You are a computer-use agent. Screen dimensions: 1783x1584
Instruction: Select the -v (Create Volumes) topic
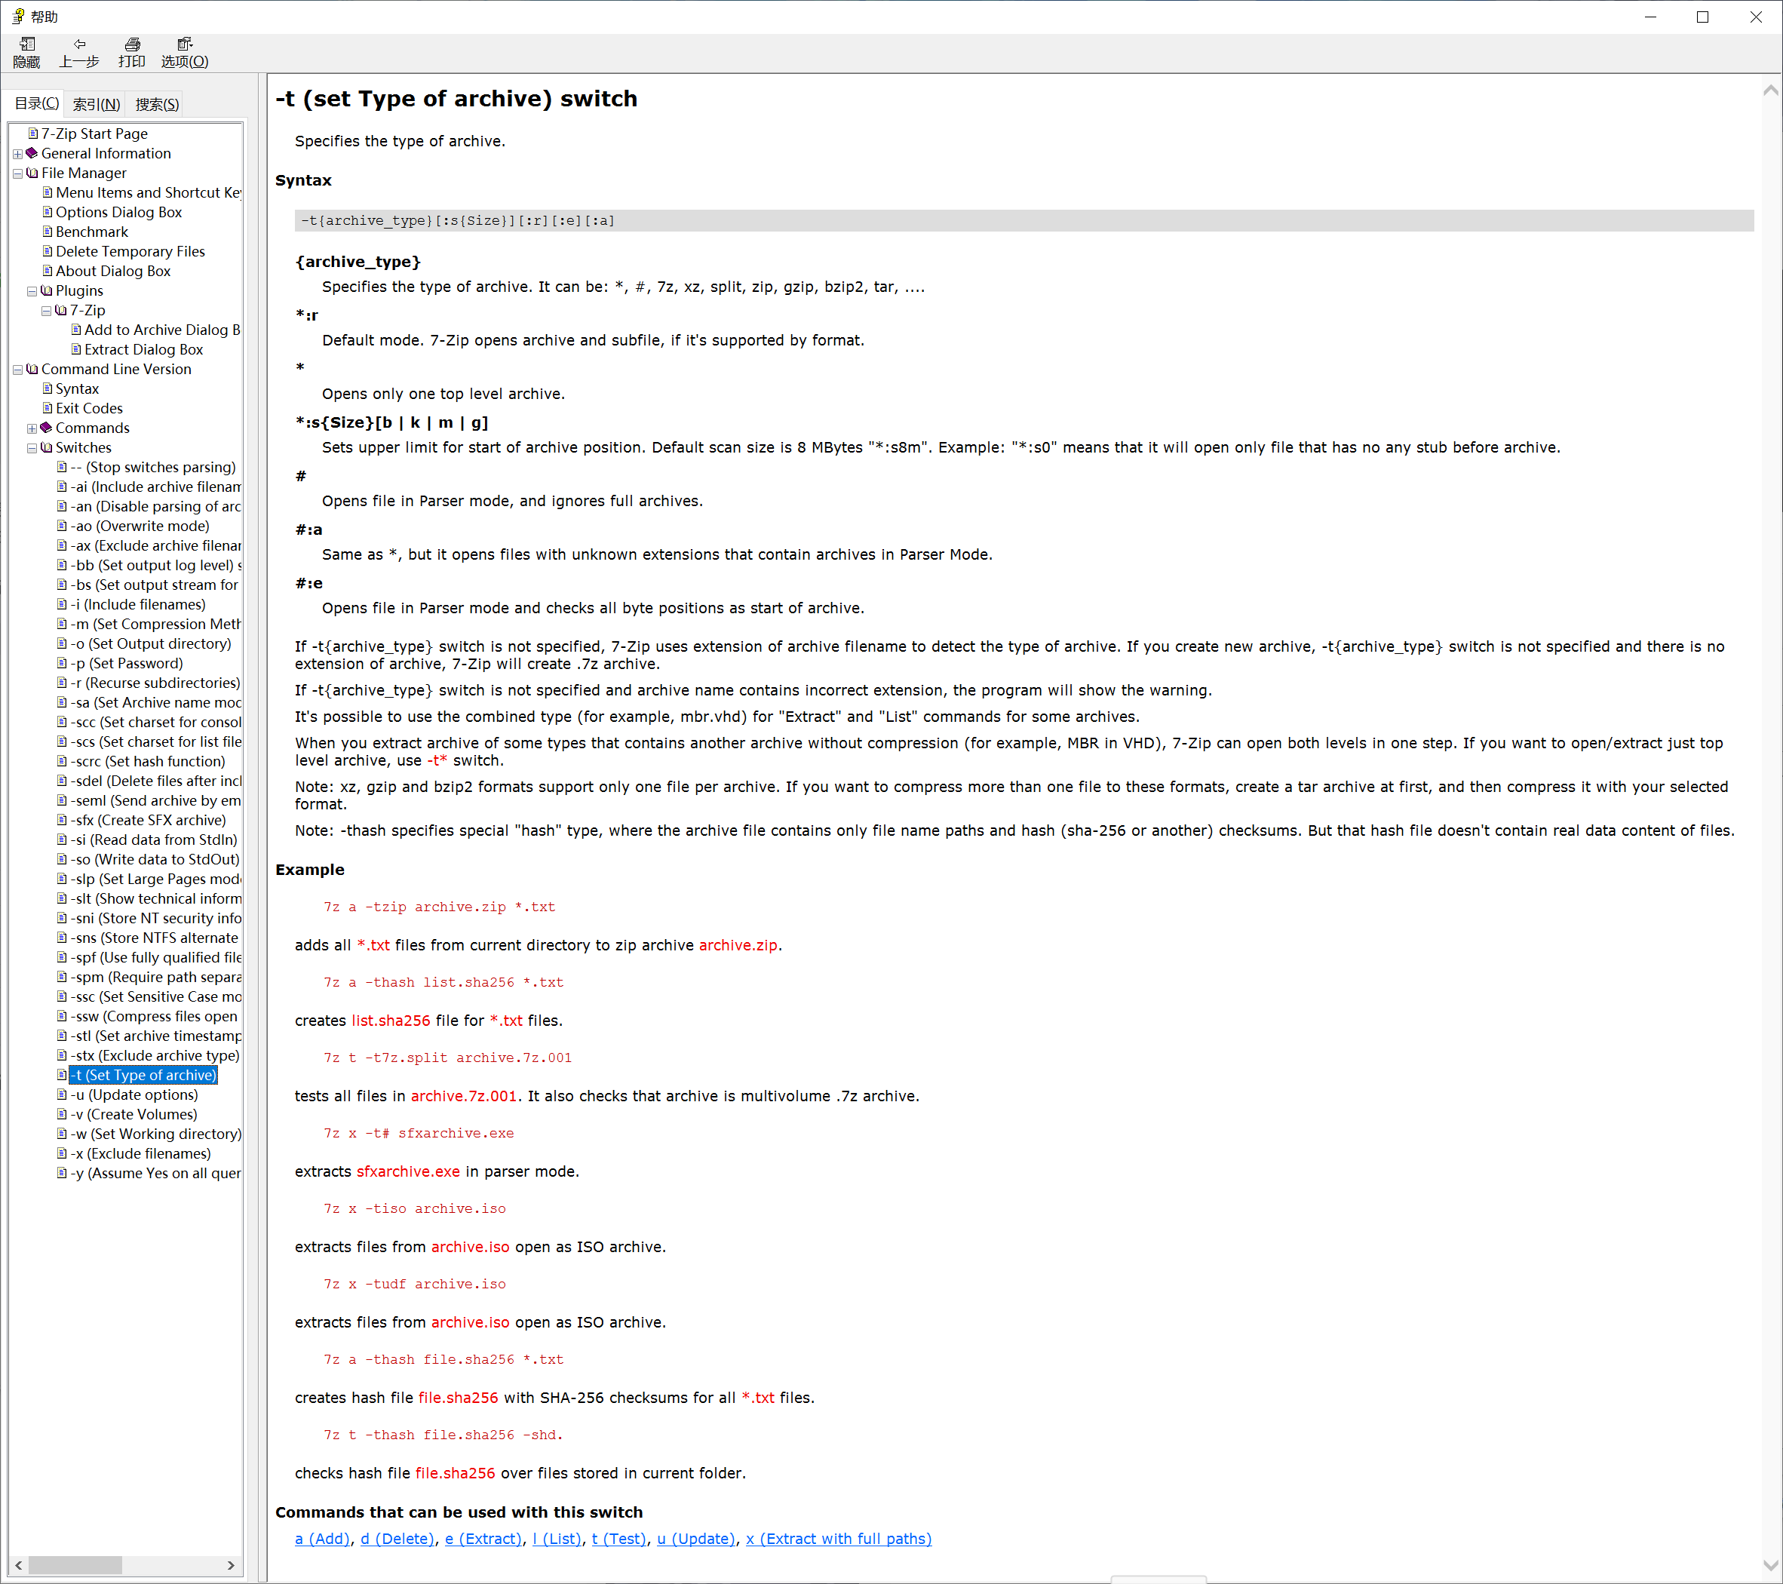pyautogui.click(x=134, y=1115)
